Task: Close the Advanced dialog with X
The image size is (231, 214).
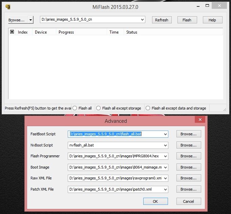Action: (x=200, y=120)
